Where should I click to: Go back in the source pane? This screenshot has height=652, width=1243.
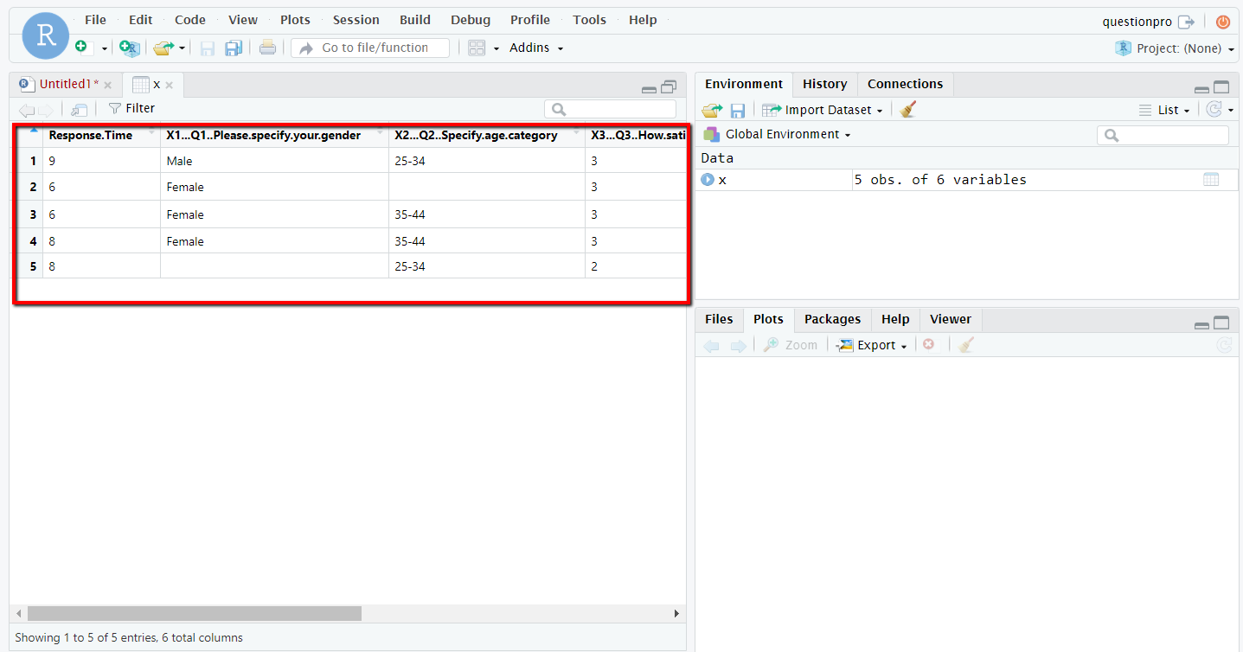[27, 110]
